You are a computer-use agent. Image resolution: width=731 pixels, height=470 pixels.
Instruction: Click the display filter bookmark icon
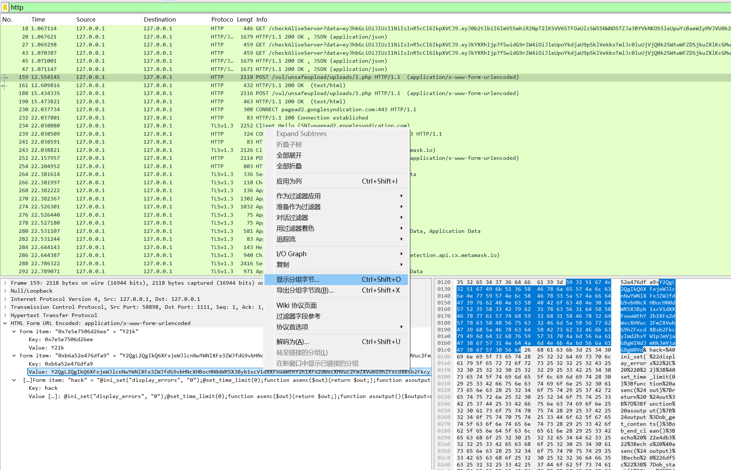[x=5, y=7]
